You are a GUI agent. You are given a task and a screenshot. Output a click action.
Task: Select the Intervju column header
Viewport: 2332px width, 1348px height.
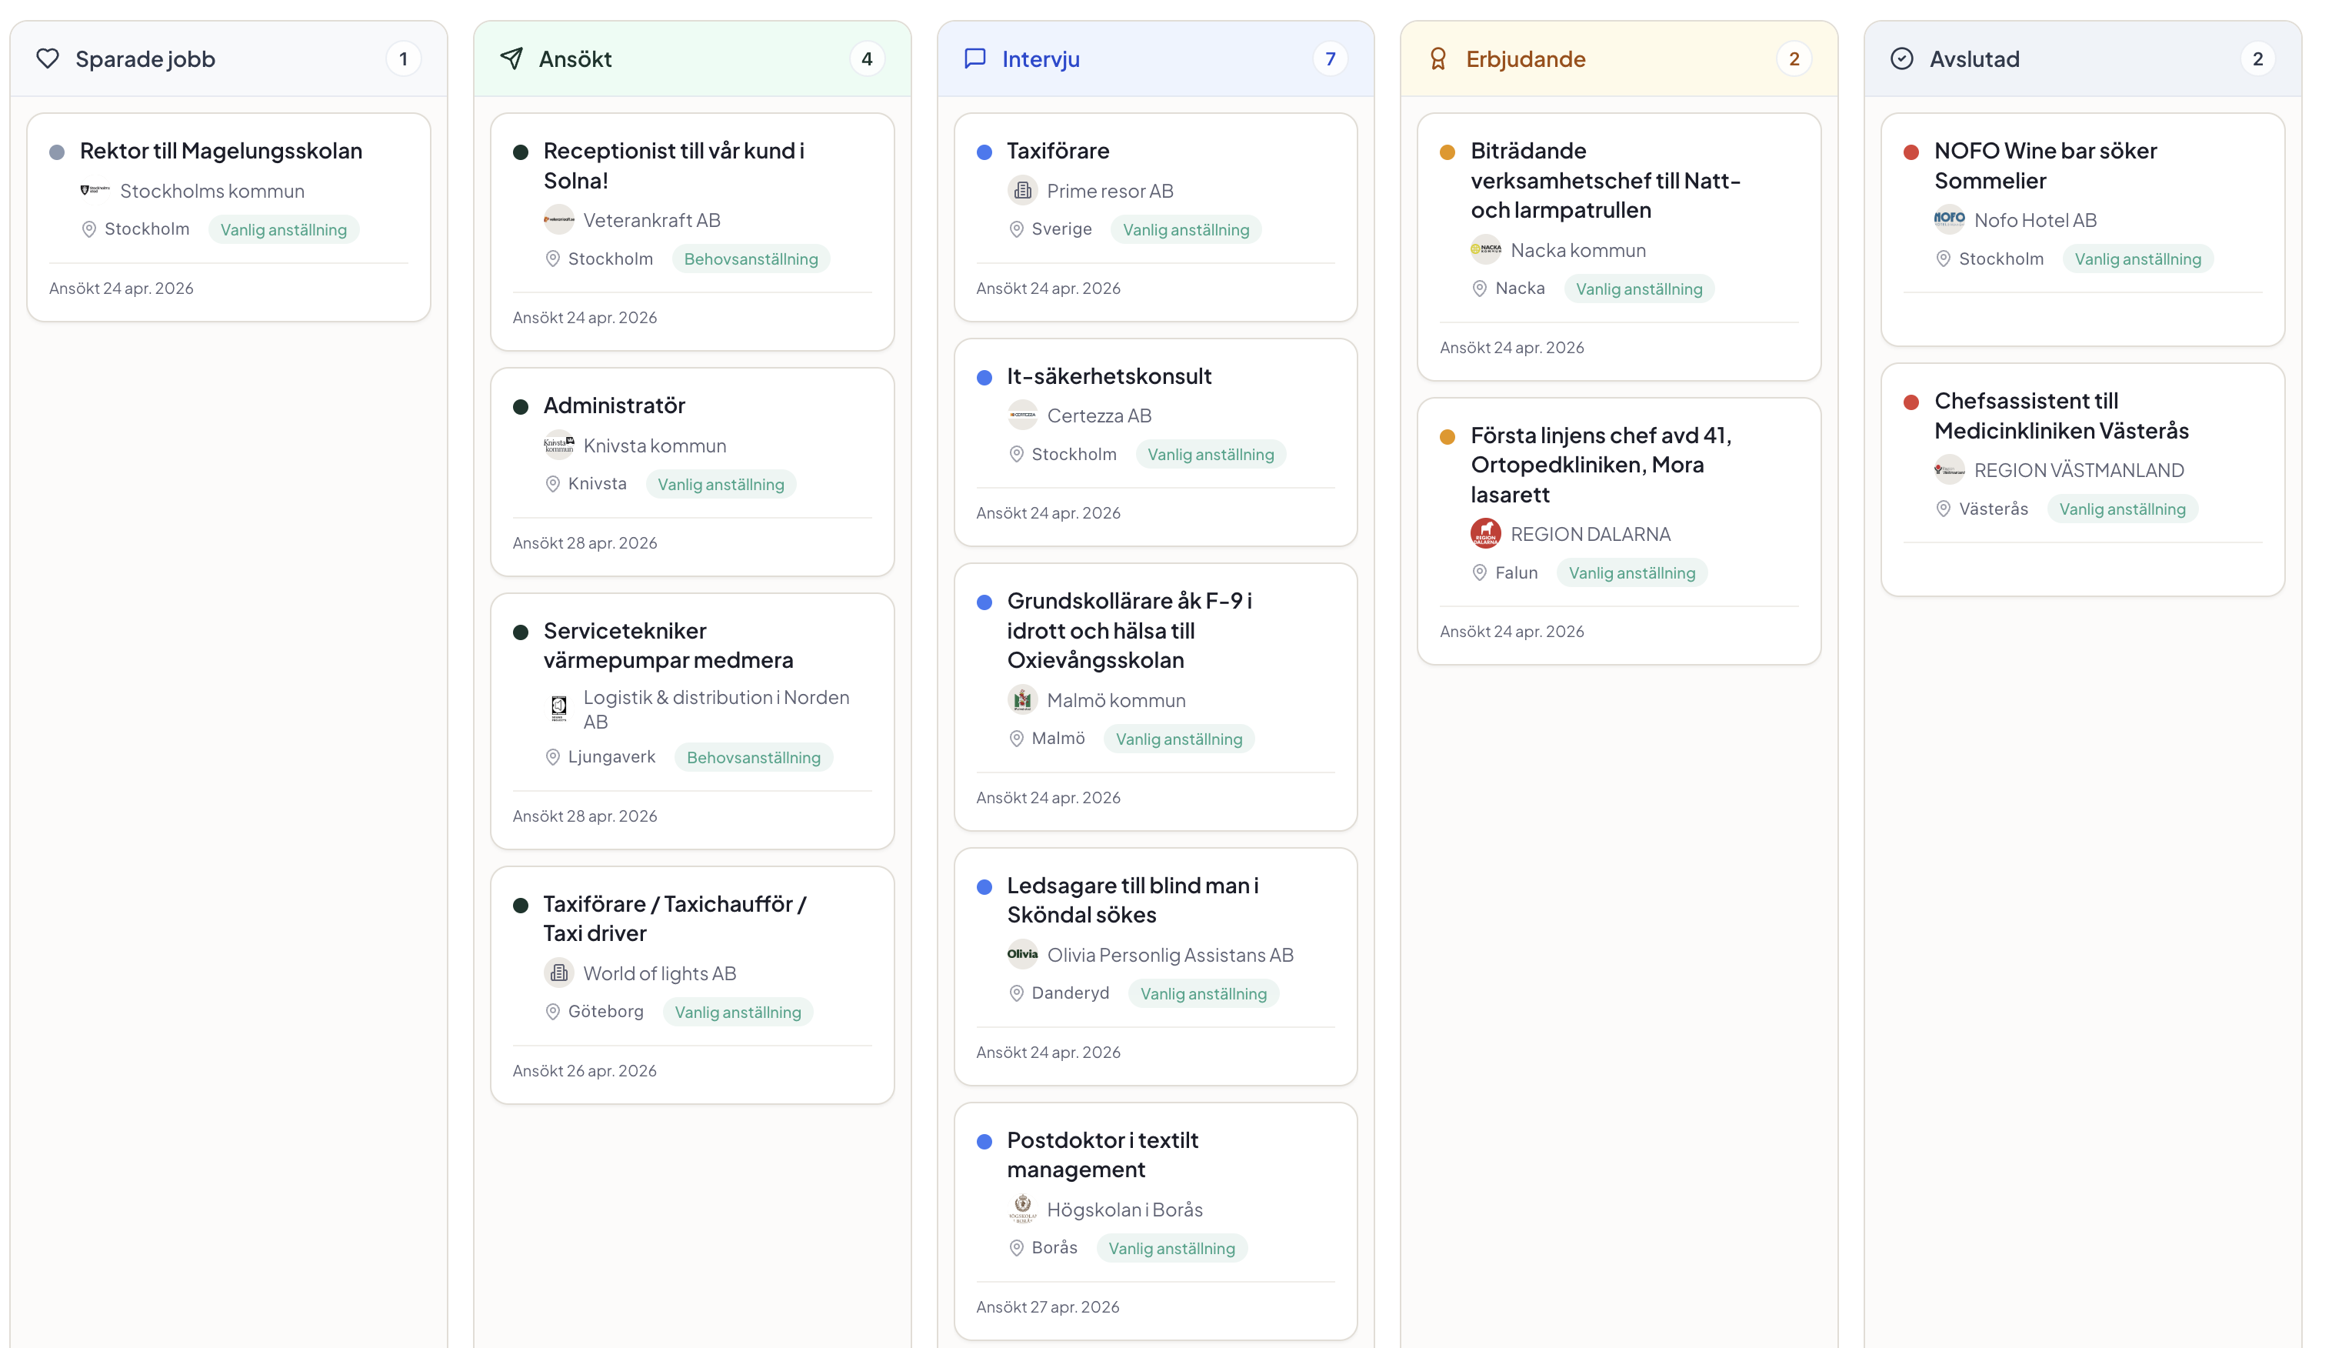1156,59
